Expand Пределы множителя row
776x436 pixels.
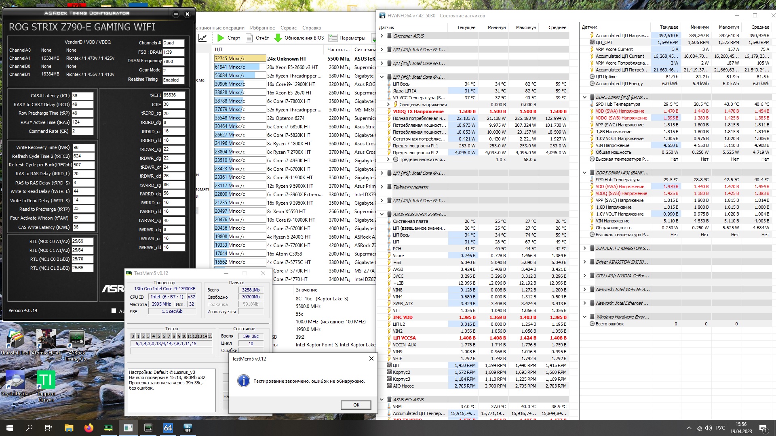(388, 159)
